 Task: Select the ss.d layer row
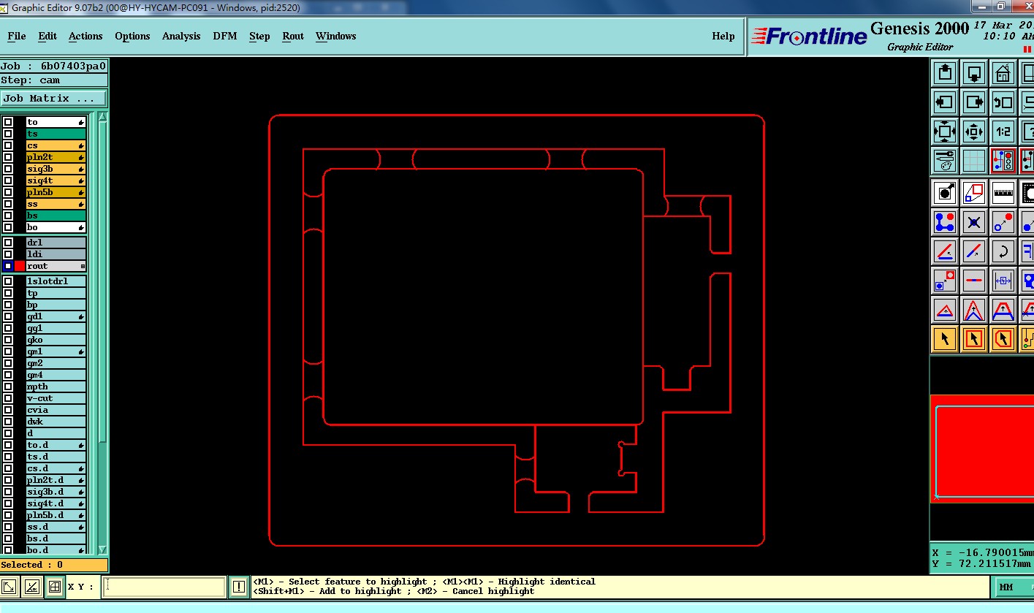[x=56, y=527]
